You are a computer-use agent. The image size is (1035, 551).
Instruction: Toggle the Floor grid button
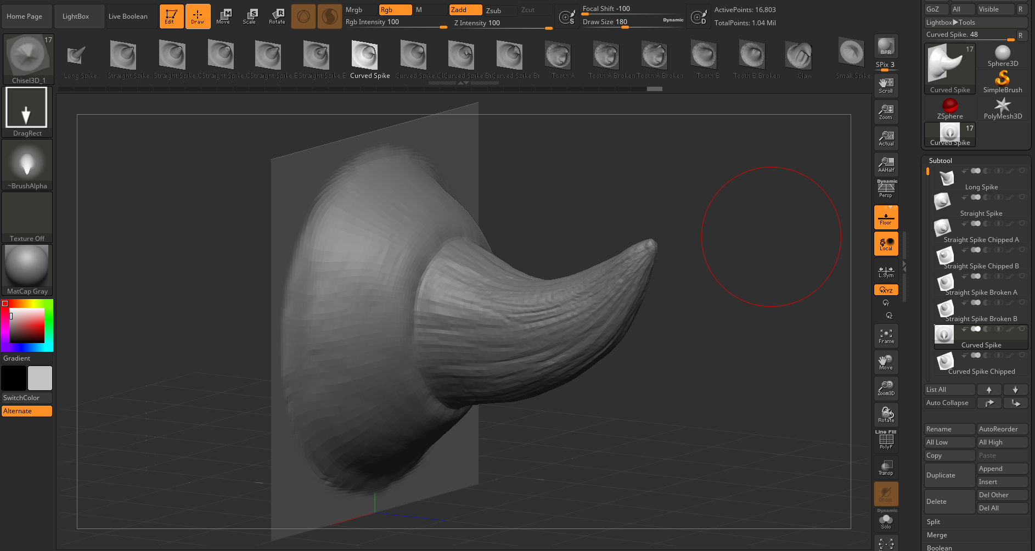[886, 217]
